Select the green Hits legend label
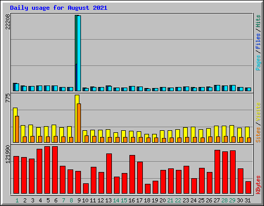Viewport: 264px width, 206px height. coord(258,21)
